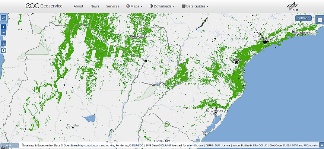This screenshot has width=324, height=149.
Task: Click the fullscreen expand map icon
Action: click(3, 18)
